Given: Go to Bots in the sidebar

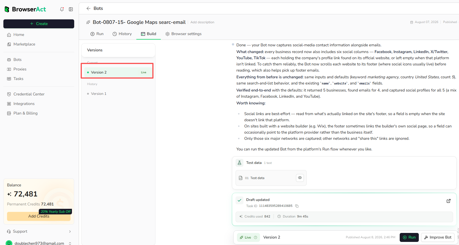Looking at the screenshot, I should 39,60.
